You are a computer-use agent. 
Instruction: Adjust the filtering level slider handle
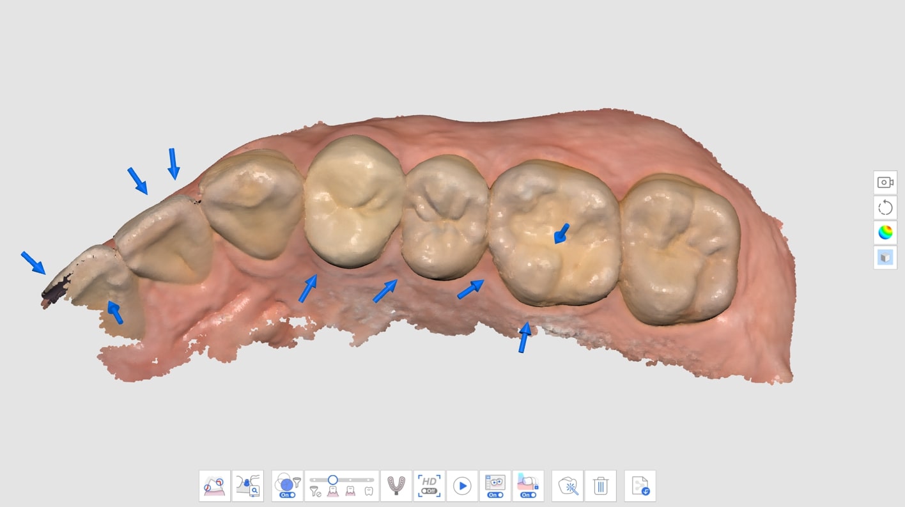pyautogui.click(x=332, y=480)
